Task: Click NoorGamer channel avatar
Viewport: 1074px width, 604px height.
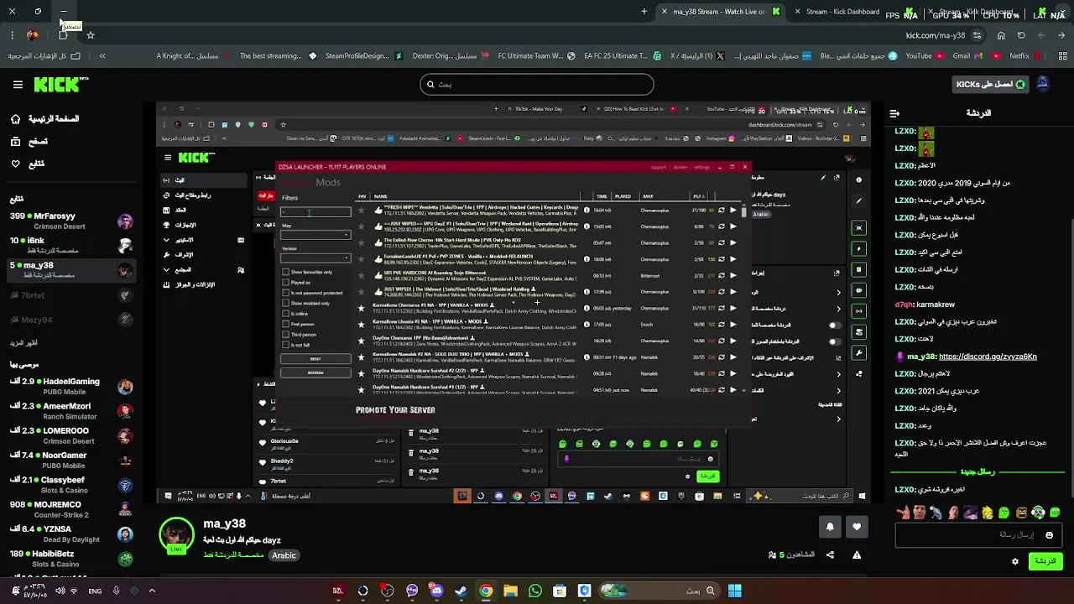Action: [125, 461]
